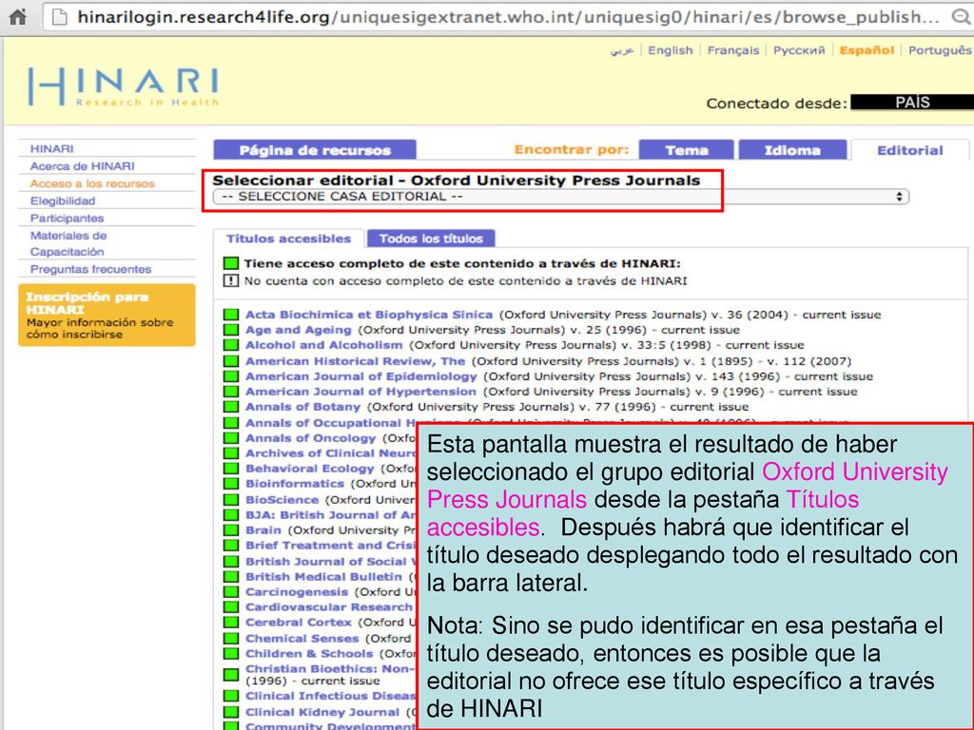This screenshot has height=730, width=974.
Task: Click the browser home icon
Action: coord(17,17)
